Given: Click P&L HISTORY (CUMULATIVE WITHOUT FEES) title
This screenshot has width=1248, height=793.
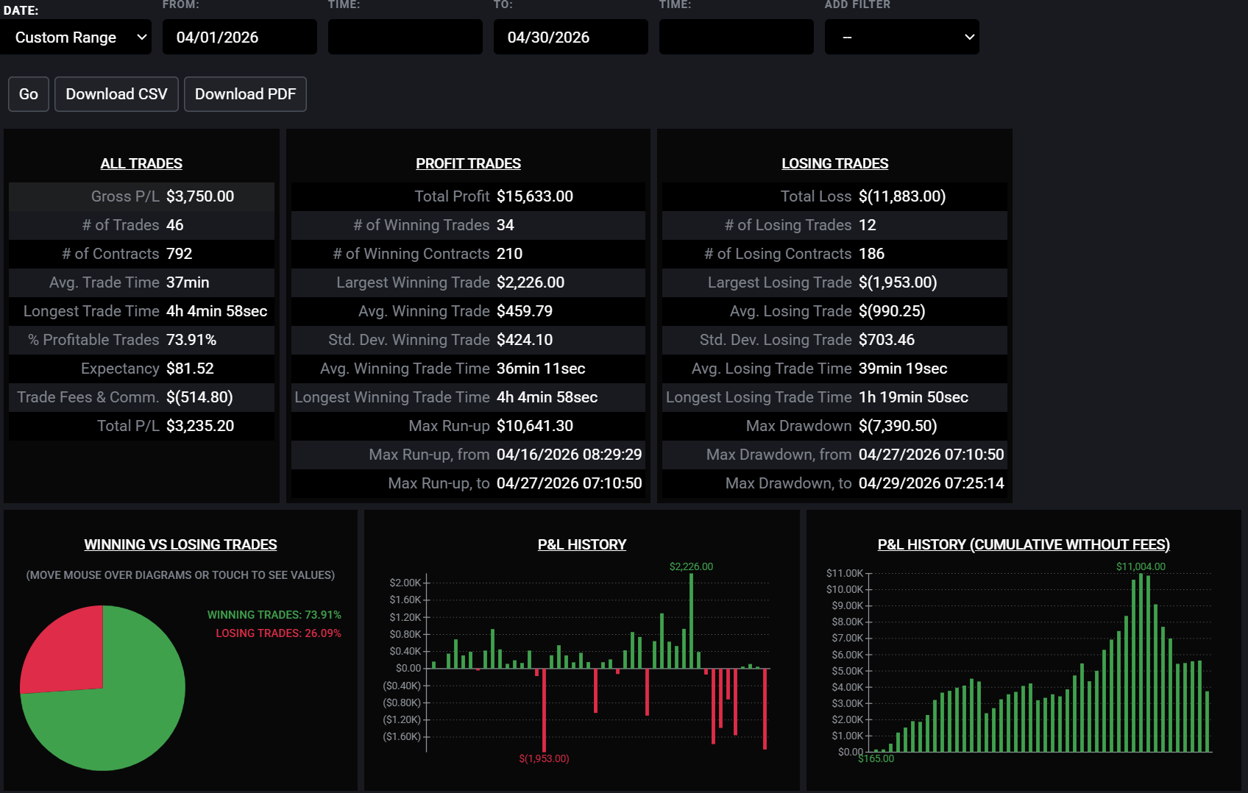Looking at the screenshot, I should [x=1024, y=544].
